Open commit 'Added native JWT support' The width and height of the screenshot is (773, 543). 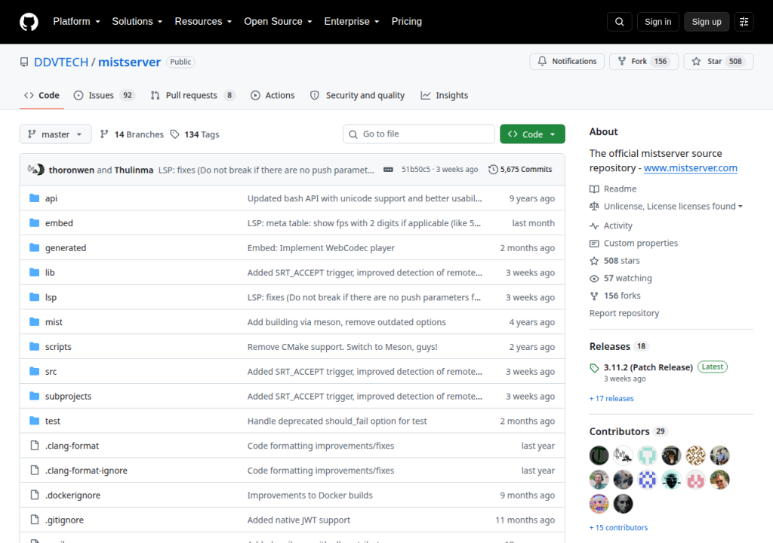(299, 520)
